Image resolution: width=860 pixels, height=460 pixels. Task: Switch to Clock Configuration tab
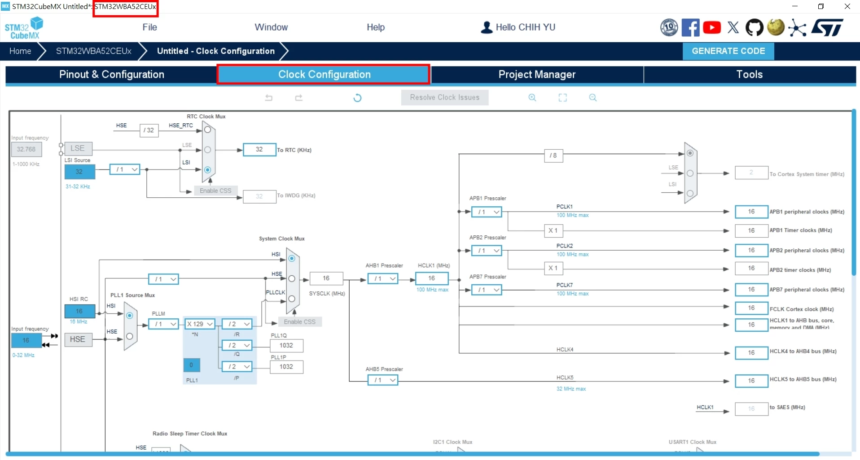[x=324, y=74]
